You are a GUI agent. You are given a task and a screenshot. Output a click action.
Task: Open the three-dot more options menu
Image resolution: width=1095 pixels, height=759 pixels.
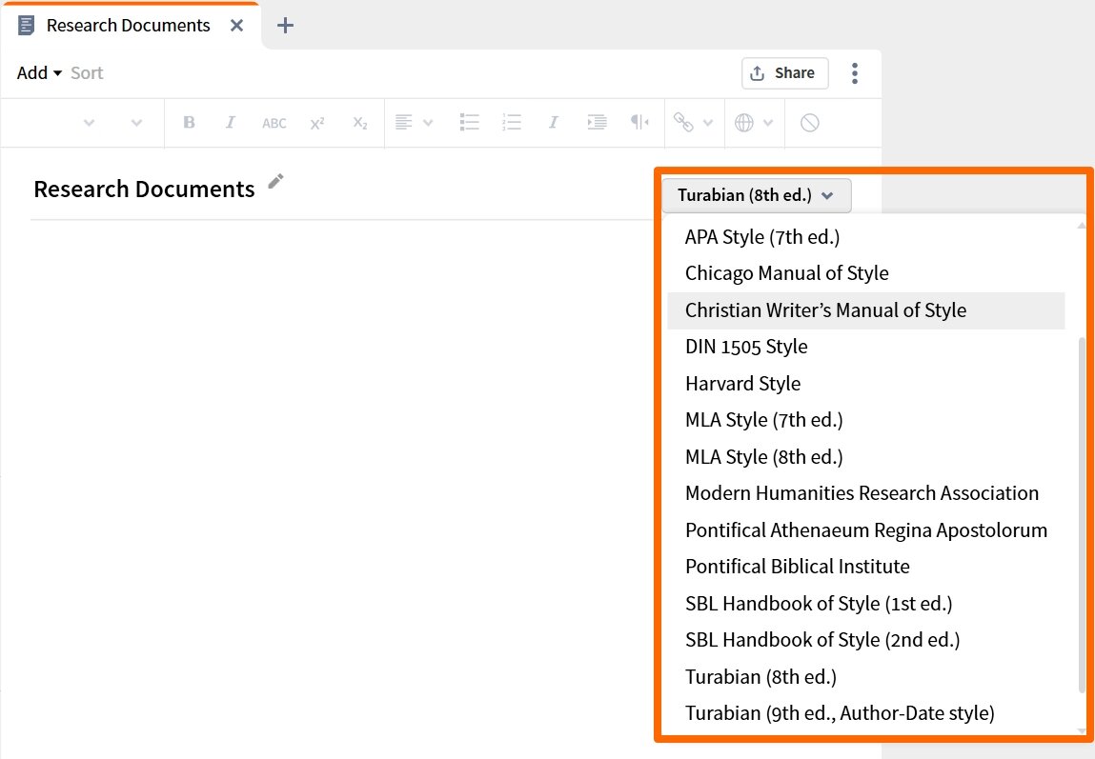855,73
